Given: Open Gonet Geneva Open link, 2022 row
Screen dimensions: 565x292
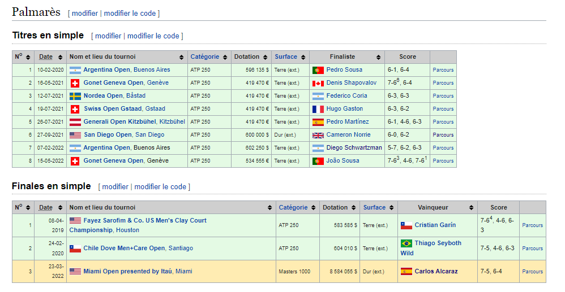Looking at the screenshot, I should tap(113, 161).
